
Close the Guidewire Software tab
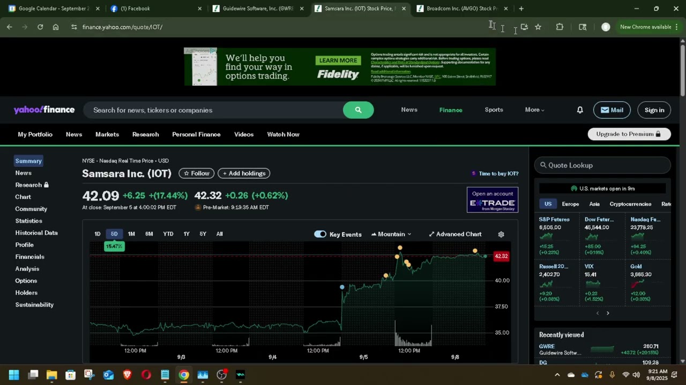coord(302,9)
